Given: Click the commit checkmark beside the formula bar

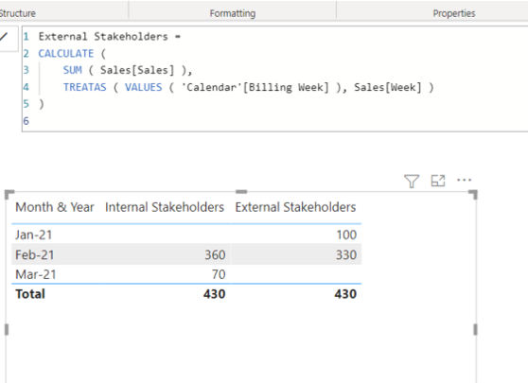Looking at the screenshot, I should 4,36.
